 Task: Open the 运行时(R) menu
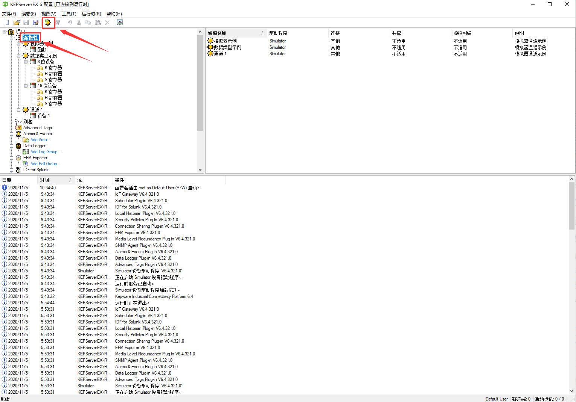(x=91, y=14)
